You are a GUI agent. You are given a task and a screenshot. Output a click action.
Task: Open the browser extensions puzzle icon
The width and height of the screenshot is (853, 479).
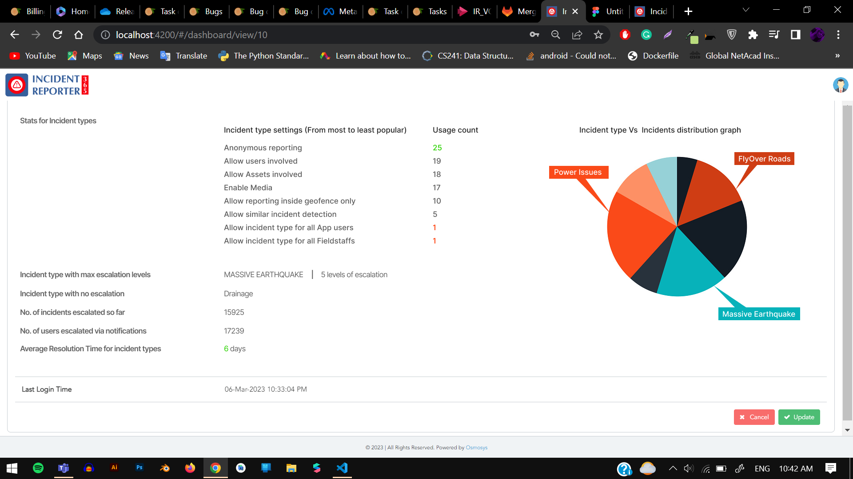tap(753, 35)
